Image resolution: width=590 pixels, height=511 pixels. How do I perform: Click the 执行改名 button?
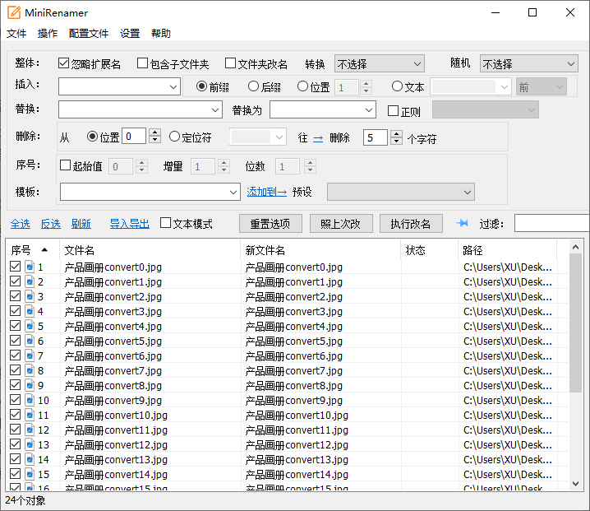411,224
